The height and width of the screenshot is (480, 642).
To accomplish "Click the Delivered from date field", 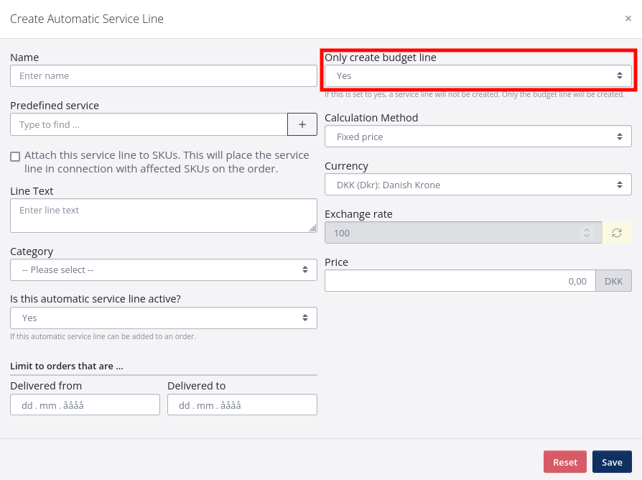I will click(85, 405).
